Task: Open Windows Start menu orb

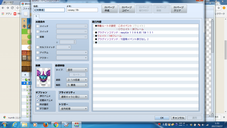Action: pyautogui.click(x=4, y=125)
